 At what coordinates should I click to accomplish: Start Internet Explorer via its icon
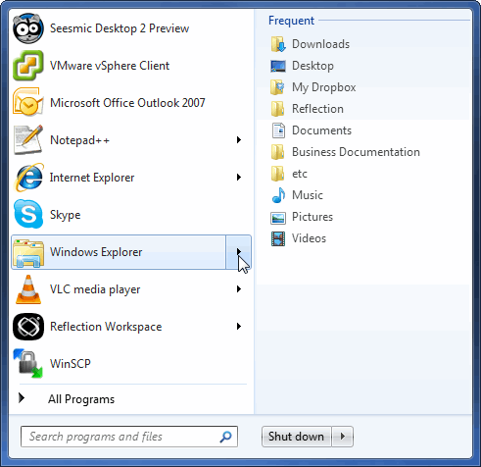[x=28, y=178]
